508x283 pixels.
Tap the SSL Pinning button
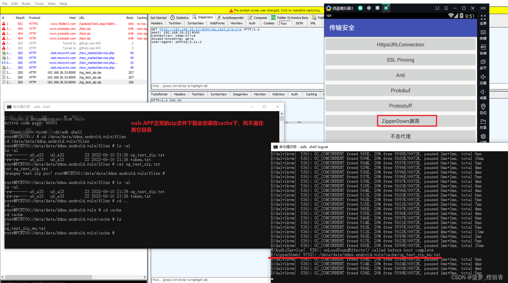click(x=400, y=60)
